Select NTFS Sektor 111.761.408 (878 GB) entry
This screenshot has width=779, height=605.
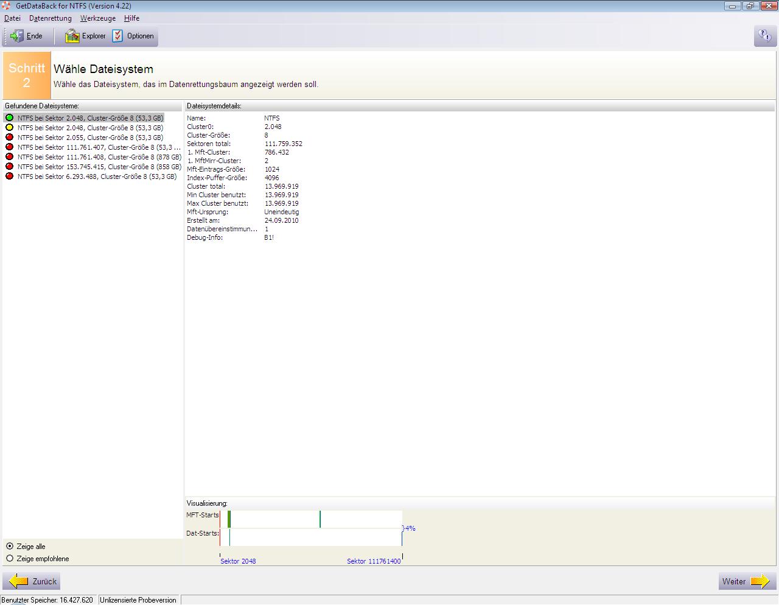point(93,157)
